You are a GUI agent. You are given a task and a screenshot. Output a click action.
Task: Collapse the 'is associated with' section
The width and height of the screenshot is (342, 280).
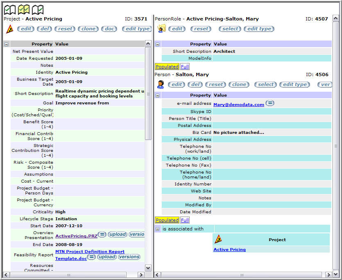tap(158, 229)
